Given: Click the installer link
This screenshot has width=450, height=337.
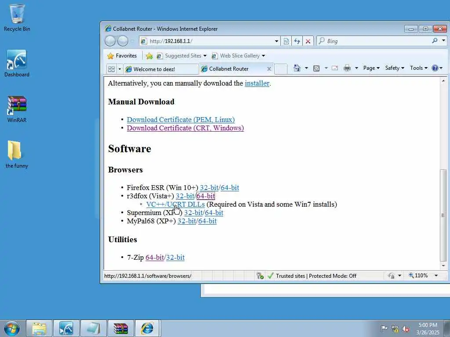Looking at the screenshot, I should (x=257, y=83).
